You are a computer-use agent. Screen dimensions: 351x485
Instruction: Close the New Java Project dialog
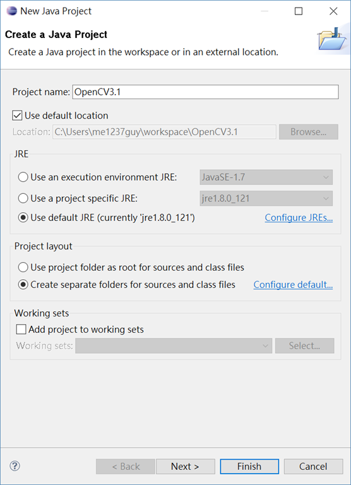pos(333,11)
